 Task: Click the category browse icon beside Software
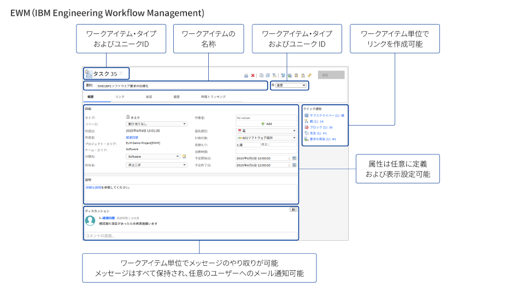(184, 157)
